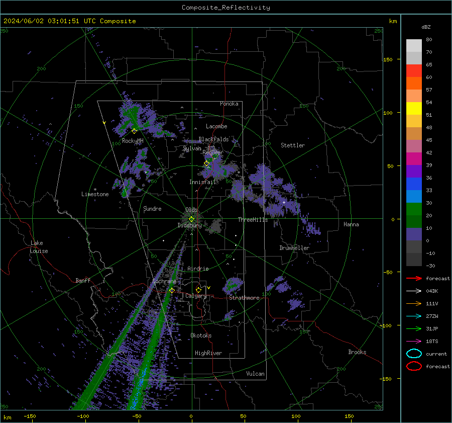Click the Innisfail label

tap(203, 182)
